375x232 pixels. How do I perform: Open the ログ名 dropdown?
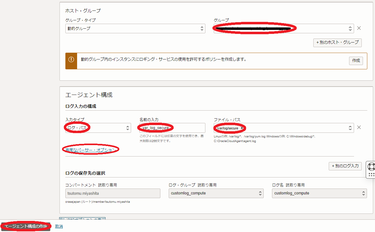(319, 193)
